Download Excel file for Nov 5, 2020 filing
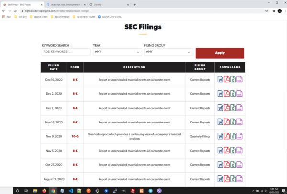This screenshot has width=287, height=194. point(233,151)
